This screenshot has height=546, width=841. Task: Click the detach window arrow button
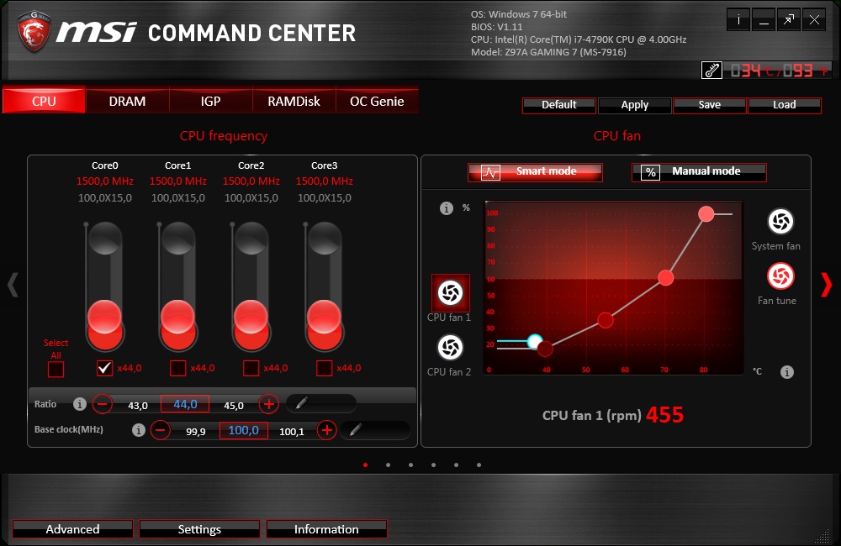click(x=789, y=20)
